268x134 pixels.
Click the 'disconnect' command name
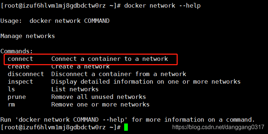[x=26, y=74]
